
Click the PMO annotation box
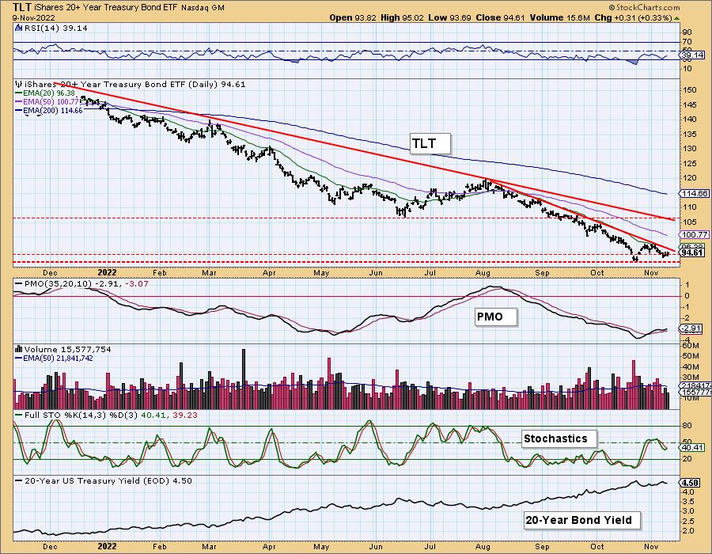coord(496,317)
